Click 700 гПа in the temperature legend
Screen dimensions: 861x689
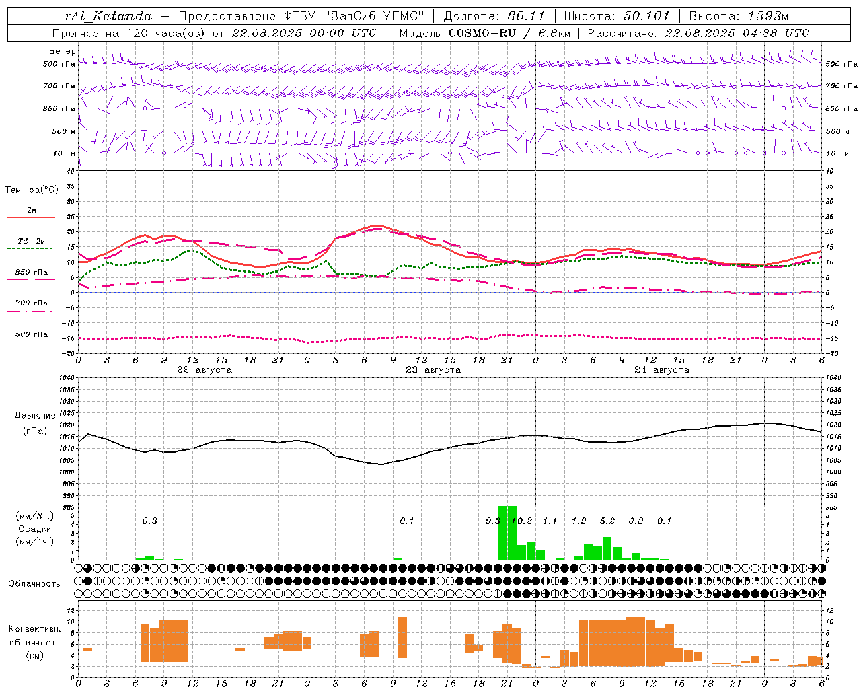[31, 303]
